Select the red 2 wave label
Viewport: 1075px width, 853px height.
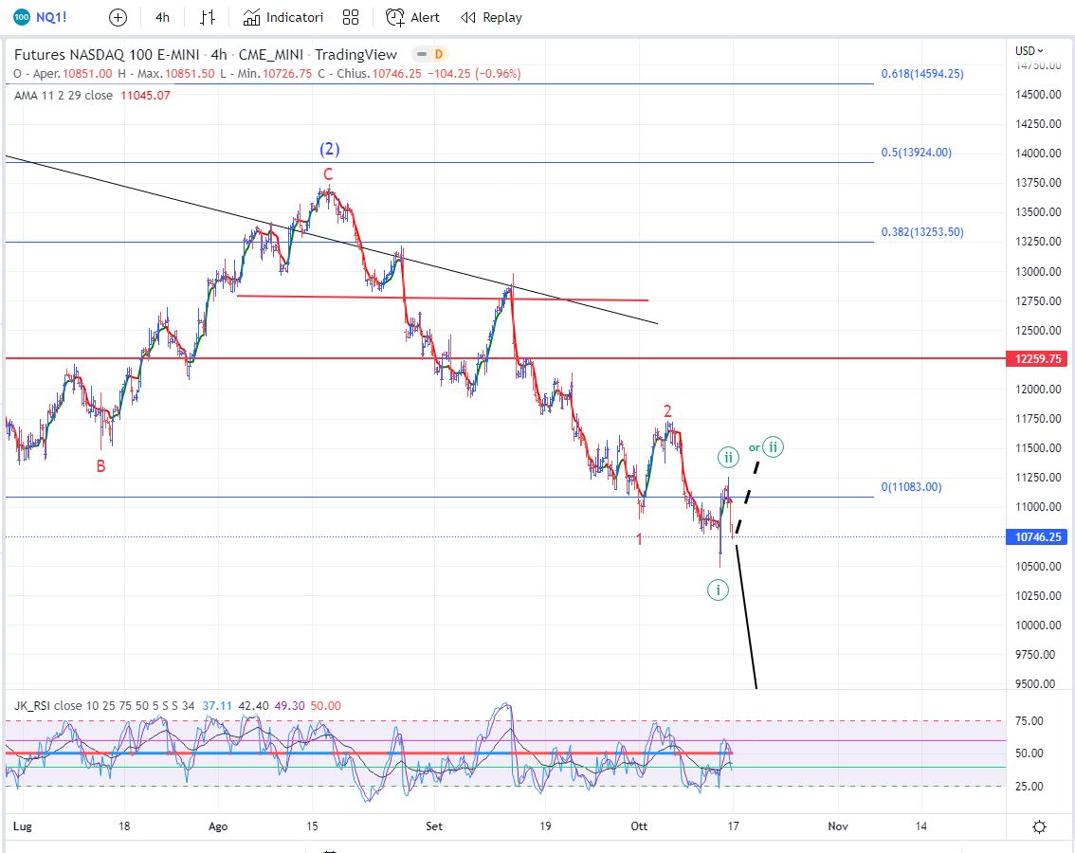tap(667, 411)
